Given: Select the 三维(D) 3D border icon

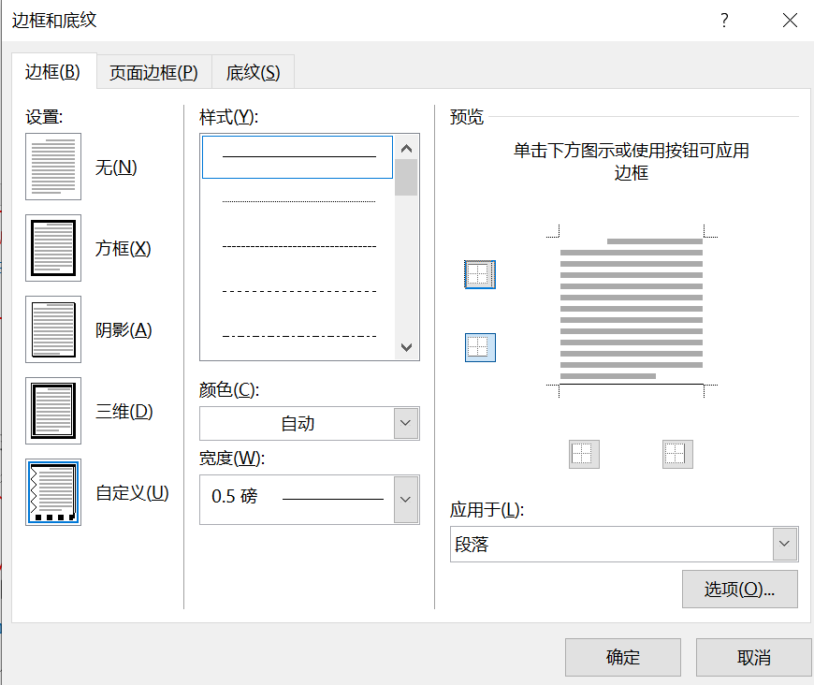Looking at the screenshot, I should point(53,411).
